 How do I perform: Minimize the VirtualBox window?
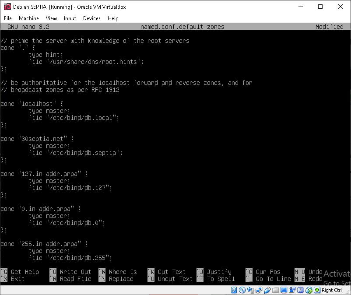coord(301,7)
